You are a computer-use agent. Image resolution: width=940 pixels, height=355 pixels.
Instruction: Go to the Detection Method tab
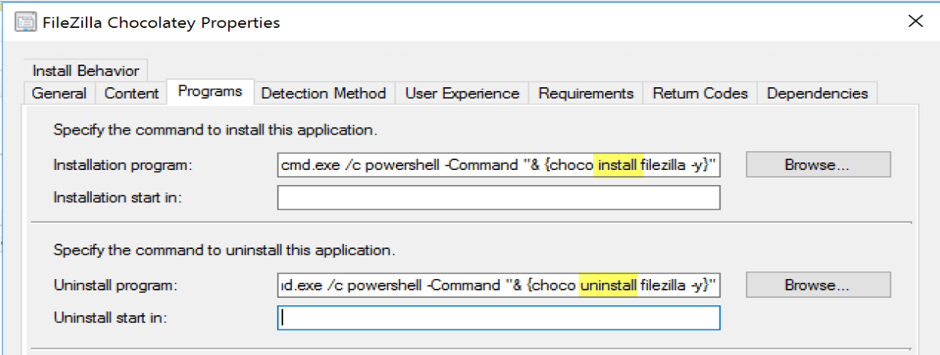[324, 93]
